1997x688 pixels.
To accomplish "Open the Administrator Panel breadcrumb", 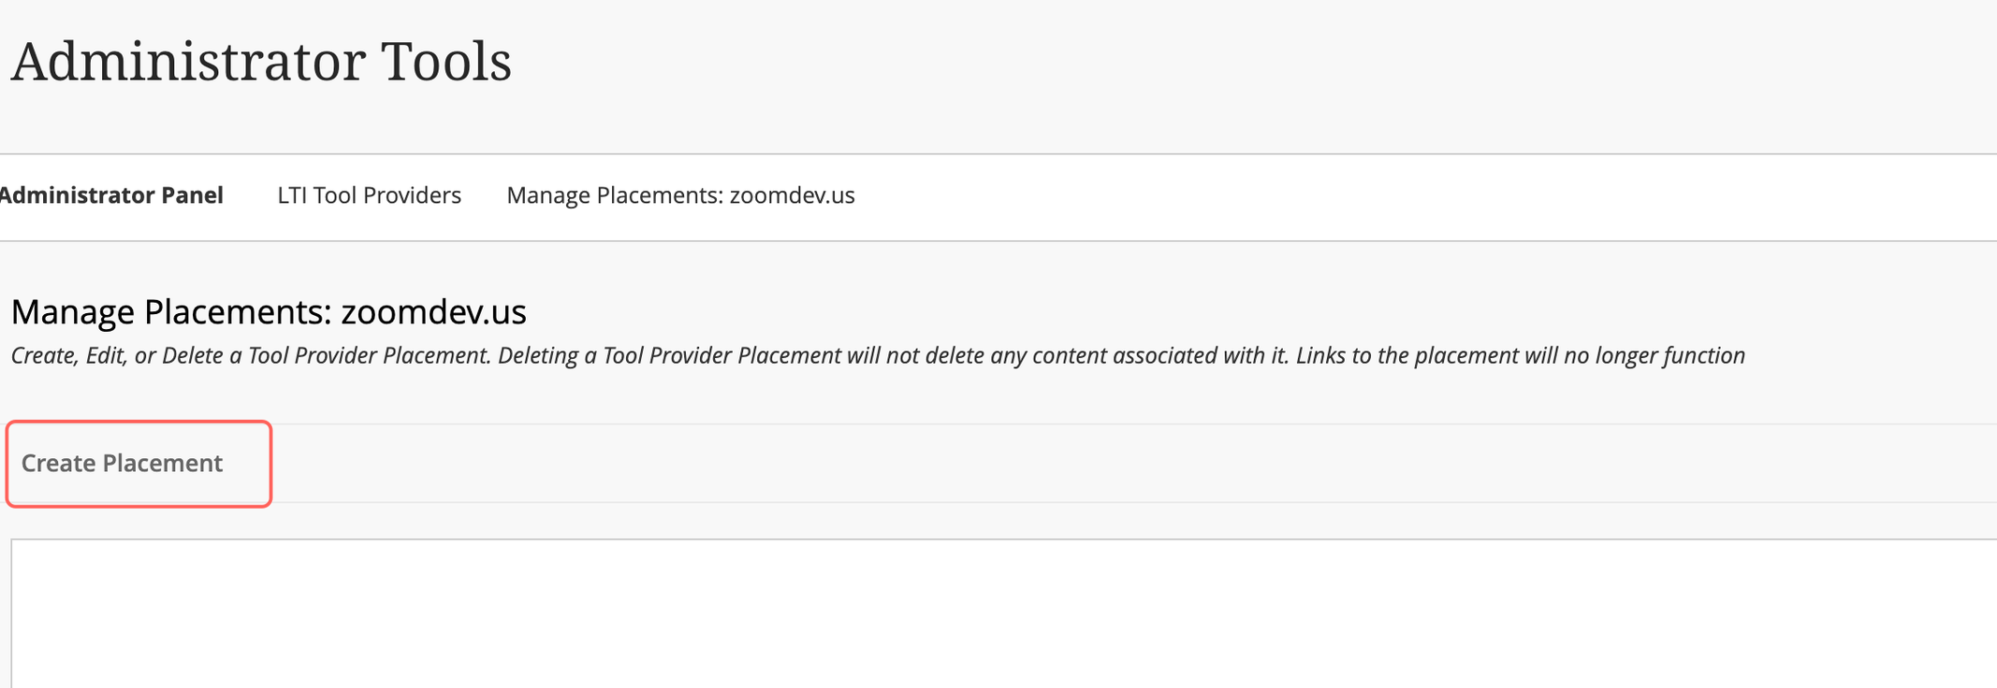I will [x=110, y=195].
